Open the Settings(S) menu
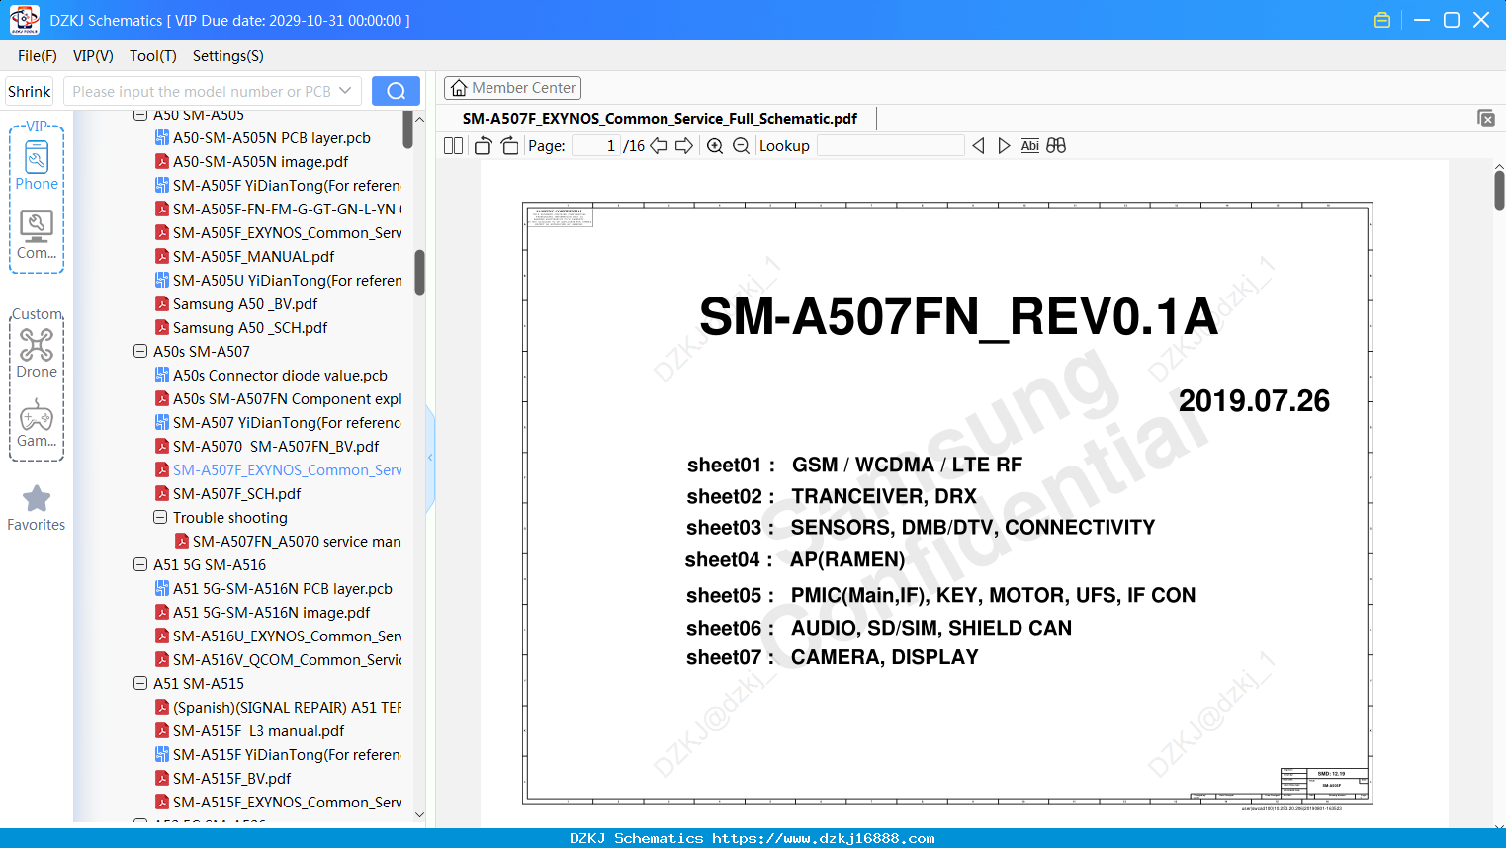The image size is (1506, 848). 228,56
